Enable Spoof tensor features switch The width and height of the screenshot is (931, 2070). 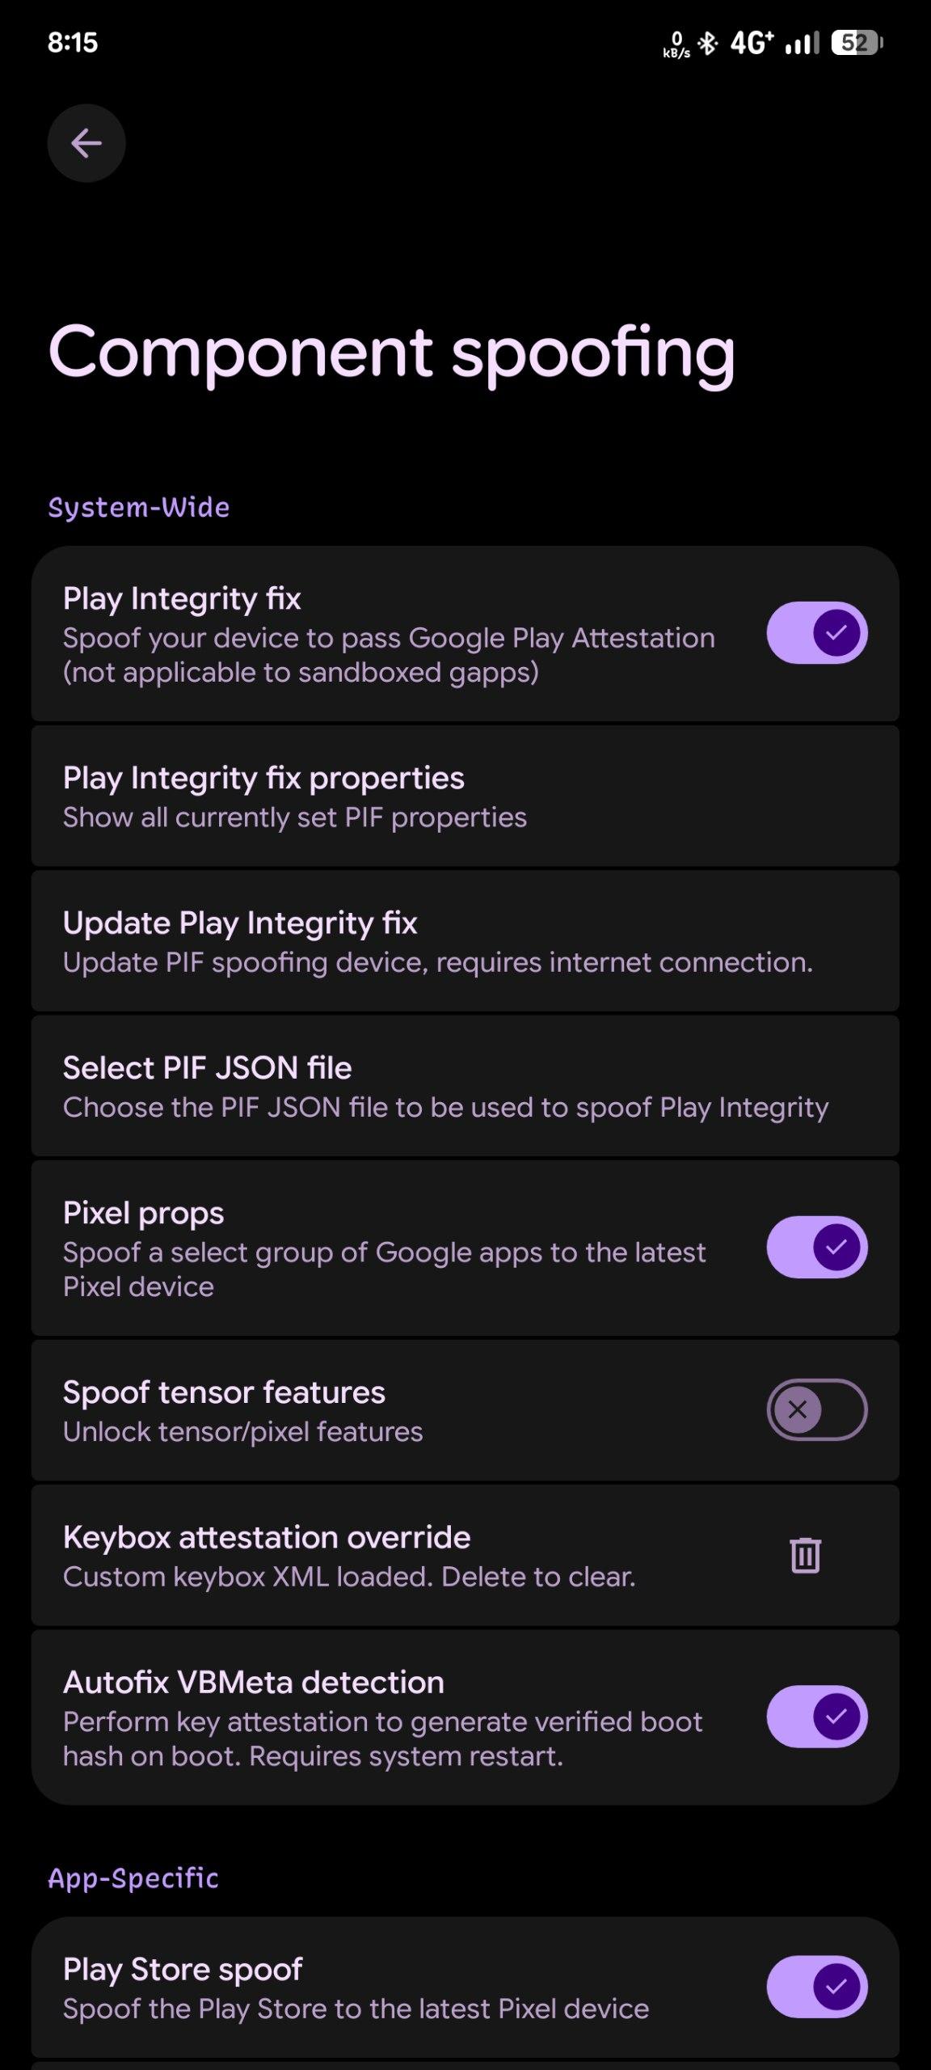[816, 1409]
